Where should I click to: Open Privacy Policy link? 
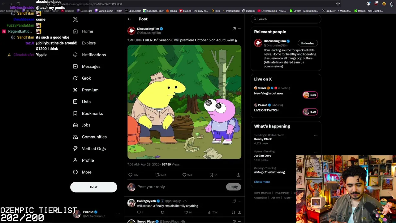pos(282,193)
